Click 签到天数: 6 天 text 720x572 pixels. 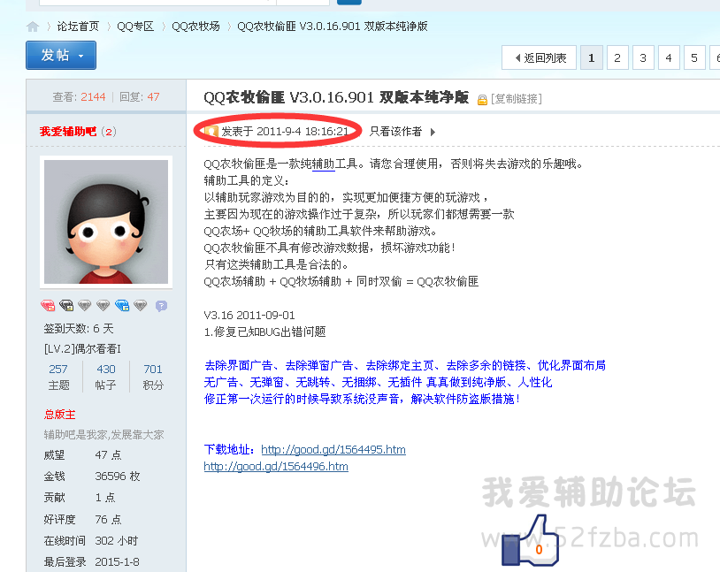(x=79, y=329)
